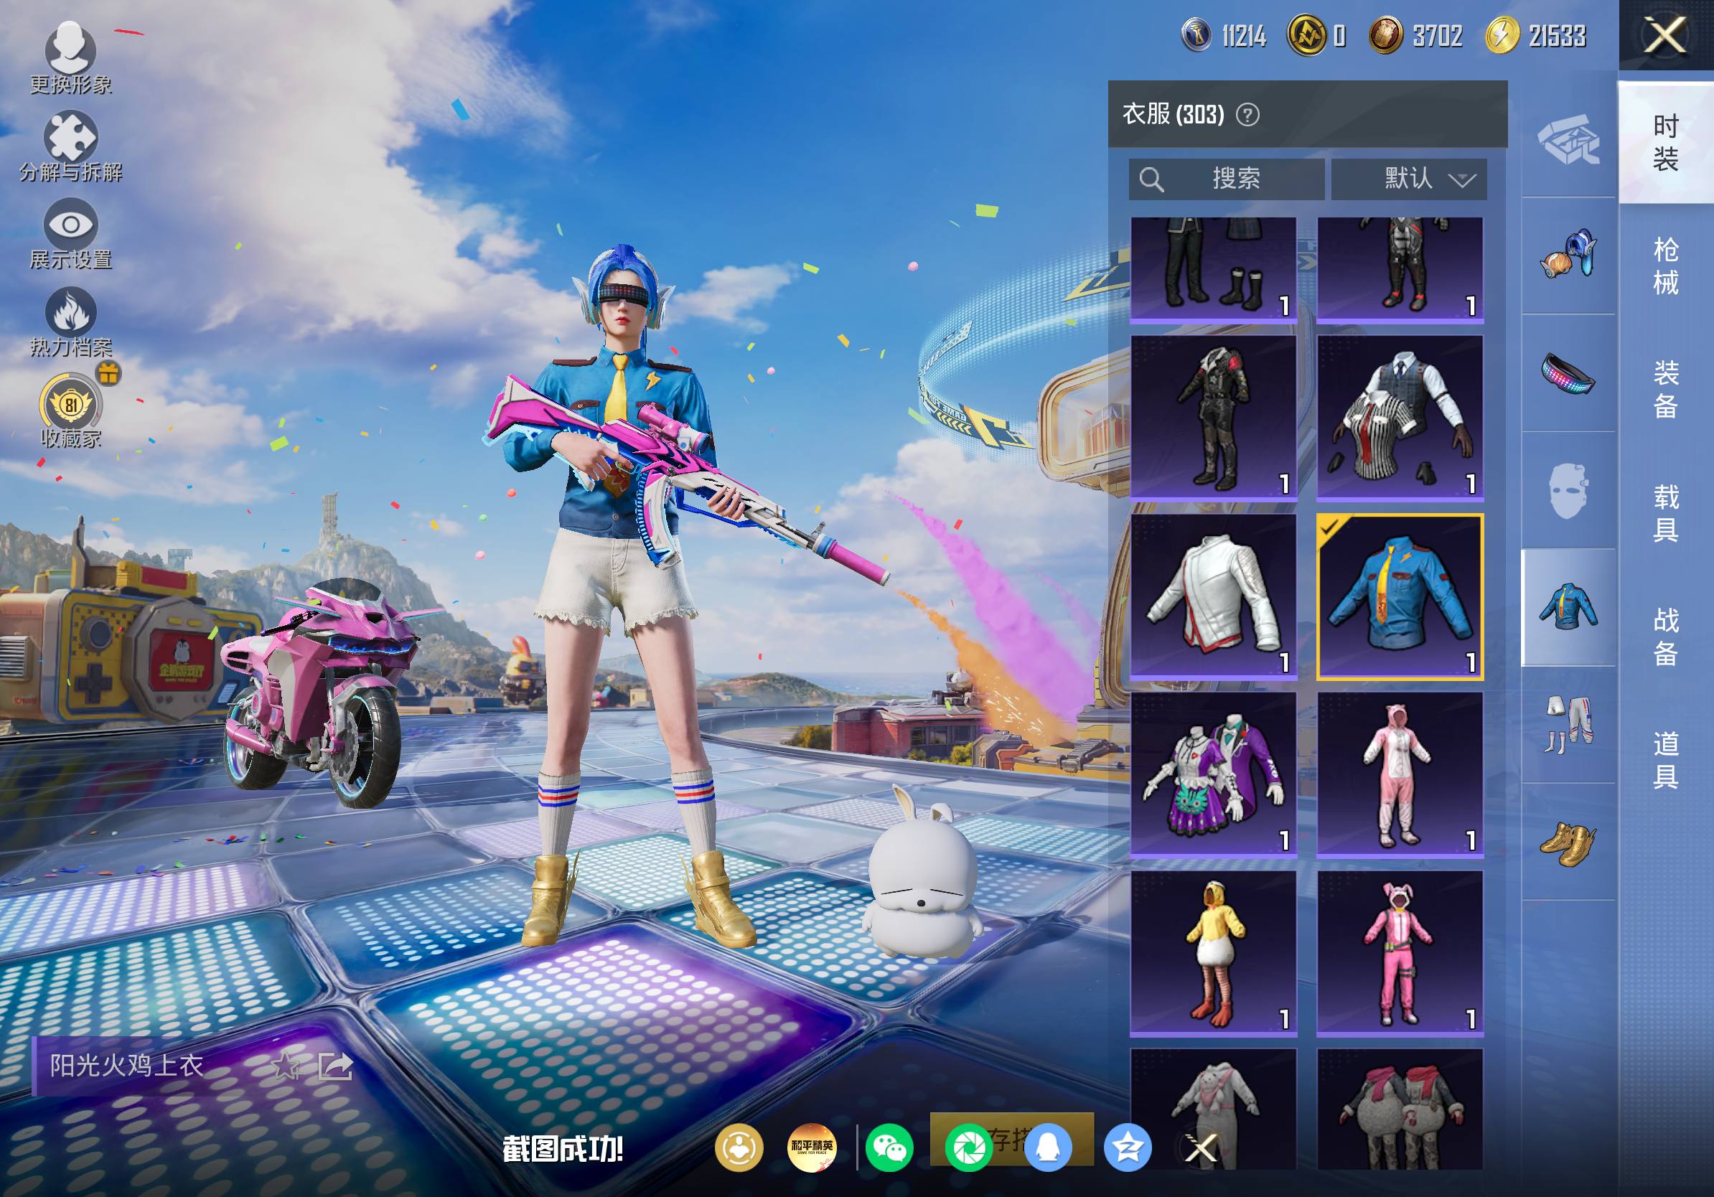Click the bronze coin currency icon
Screen dimensions: 1714x1197
coord(1386,35)
